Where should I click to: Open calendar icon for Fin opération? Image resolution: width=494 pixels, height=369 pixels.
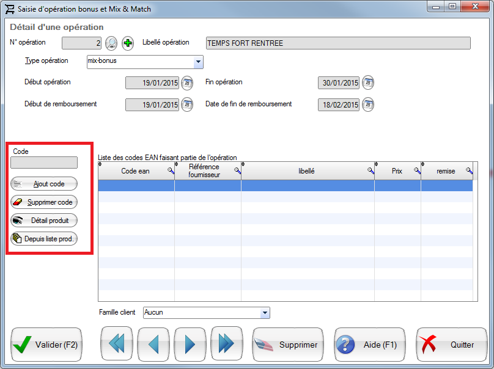(x=368, y=83)
